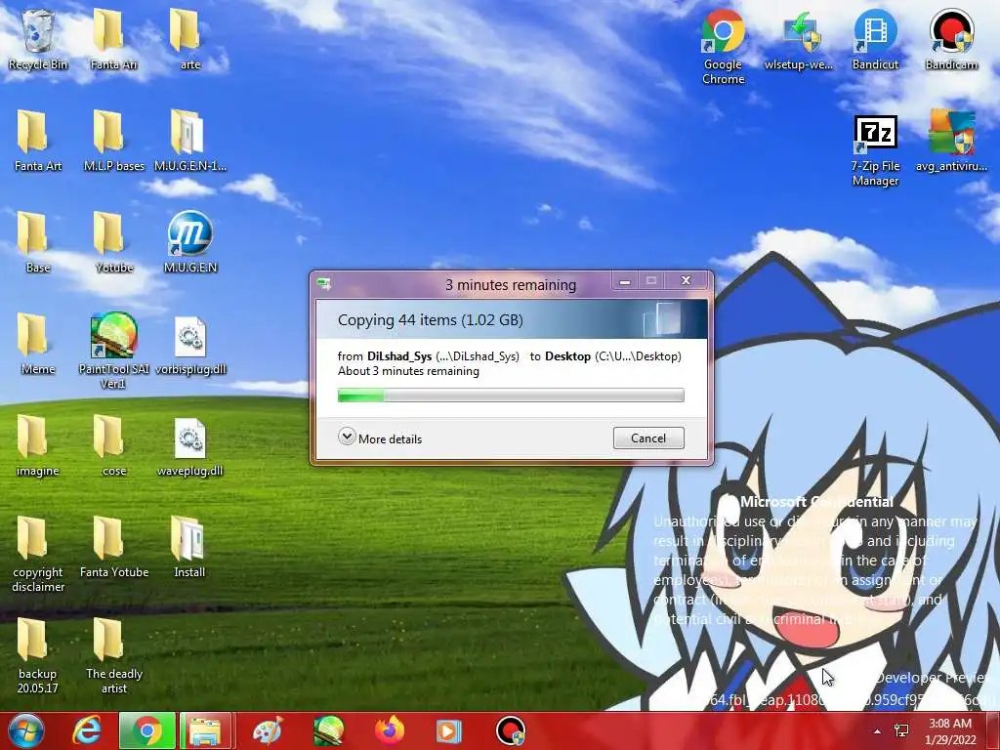1000x750 pixels.
Task: Select the backup 20.05.17 folder
Action: [x=38, y=656]
